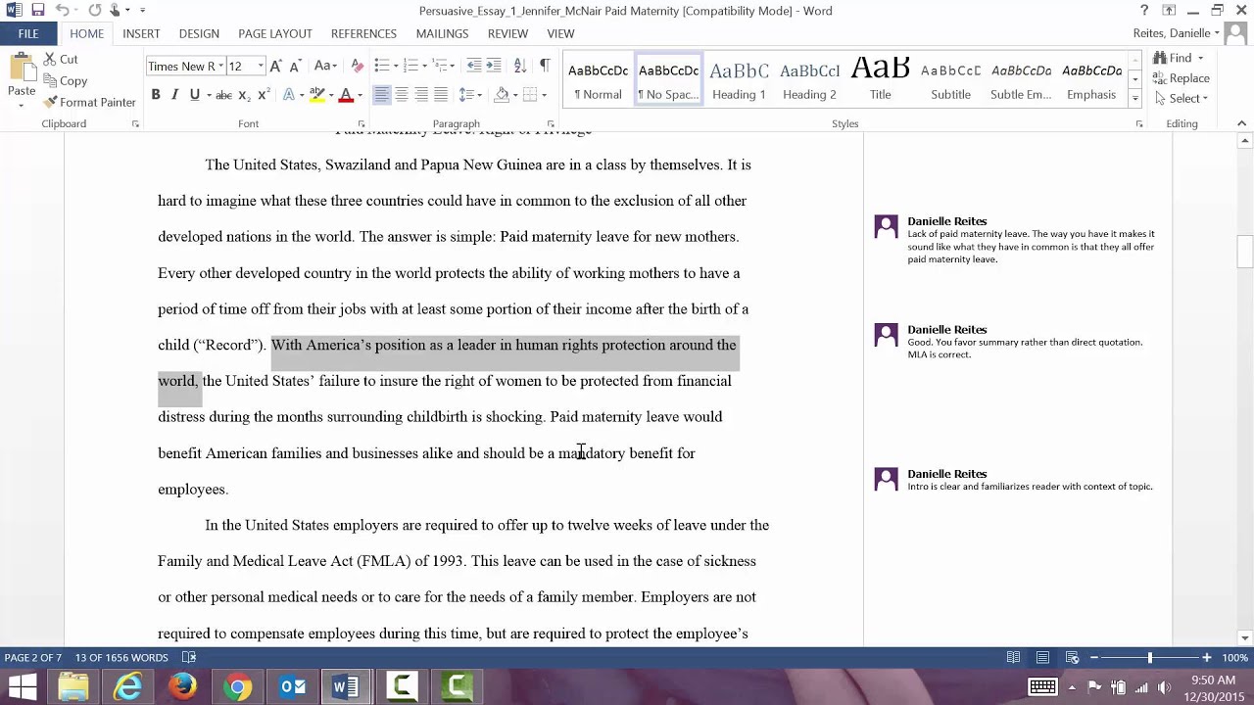Toggle Bold formatting
The width and height of the screenshot is (1254, 705).
155,95
